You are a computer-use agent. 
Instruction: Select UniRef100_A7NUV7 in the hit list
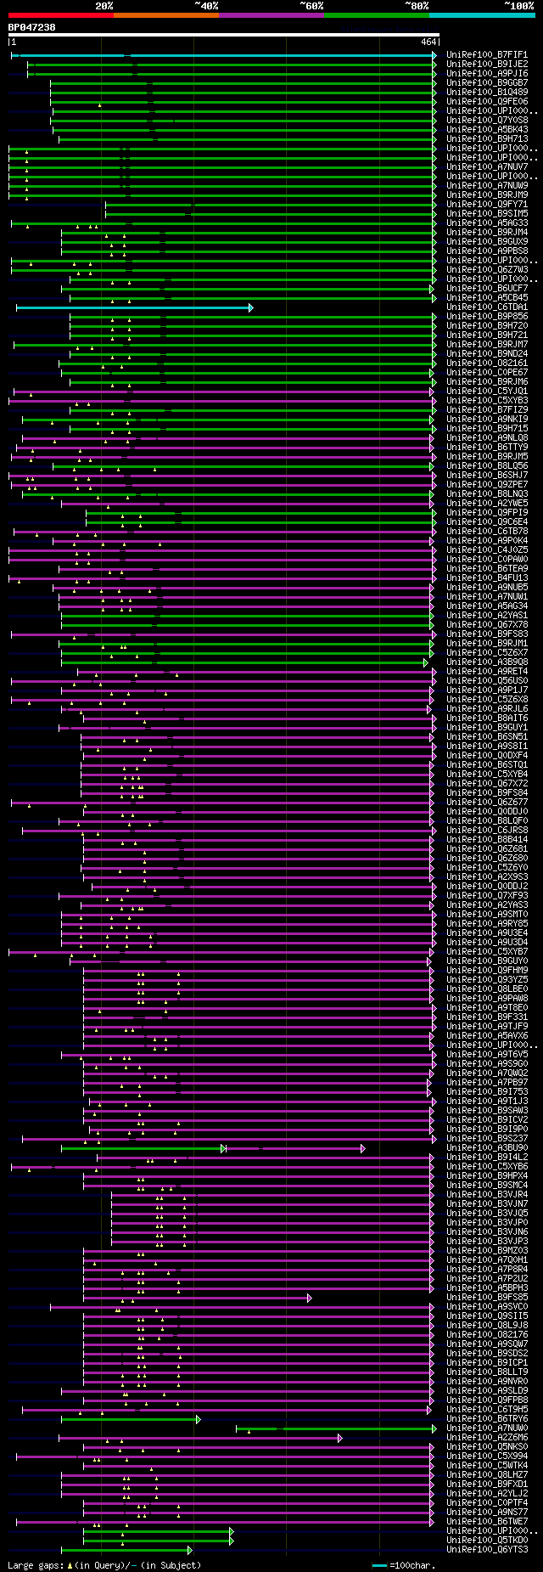coord(487,167)
